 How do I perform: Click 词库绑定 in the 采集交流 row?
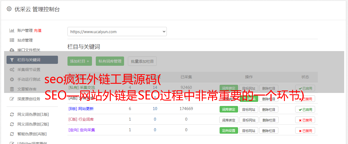click(229, 88)
